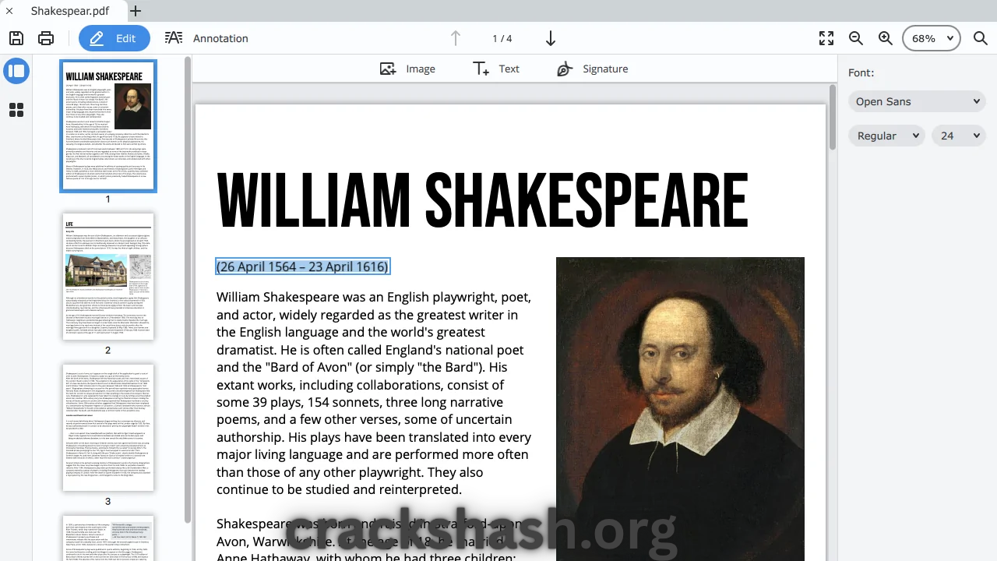
Task: Open a new tab with plus icon
Action: pyautogui.click(x=136, y=11)
